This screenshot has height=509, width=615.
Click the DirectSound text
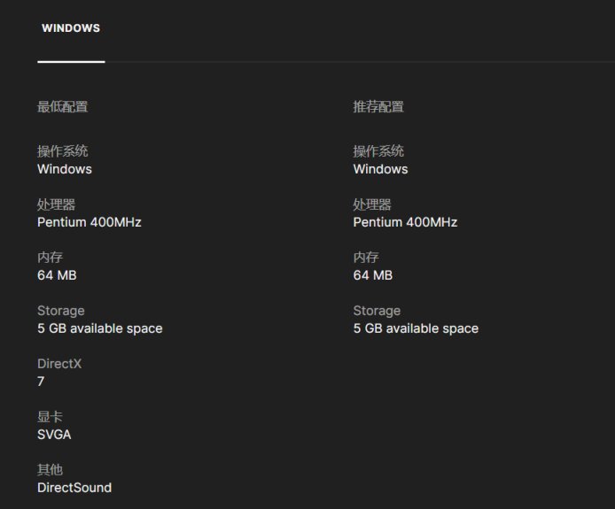(74, 488)
